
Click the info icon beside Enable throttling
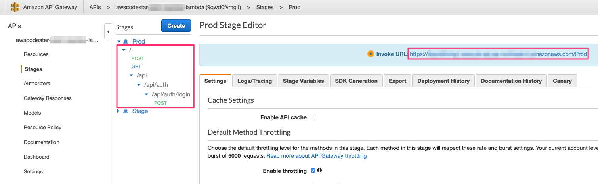319,171
